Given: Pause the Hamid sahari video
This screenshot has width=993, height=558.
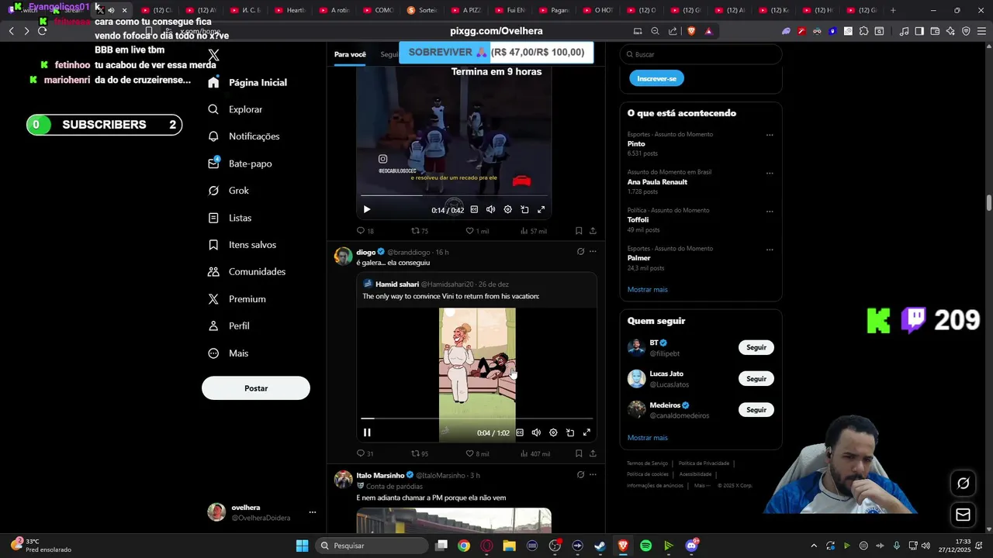Looking at the screenshot, I should [x=367, y=432].
